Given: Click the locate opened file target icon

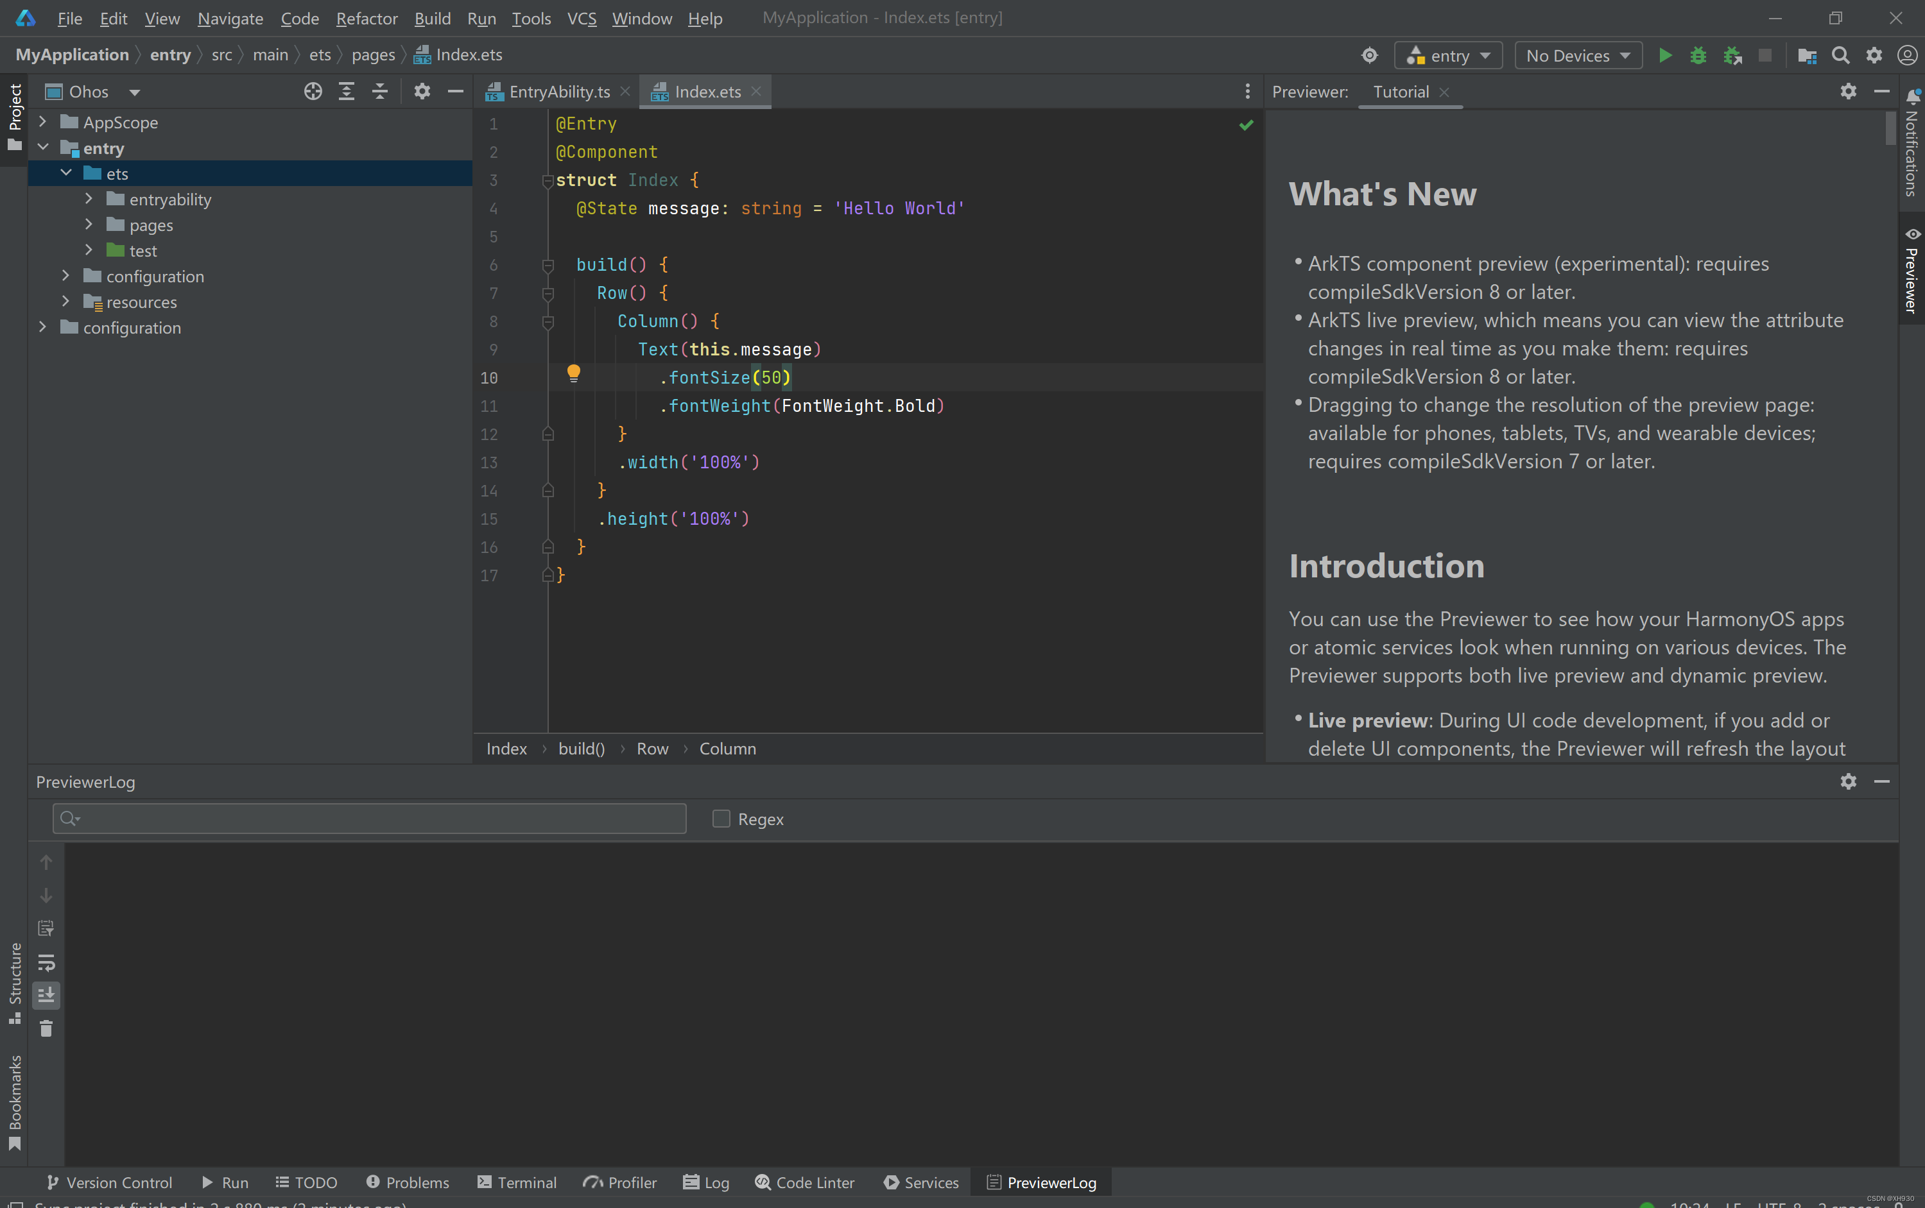Looking at the screenshot, I should point(313,91).
